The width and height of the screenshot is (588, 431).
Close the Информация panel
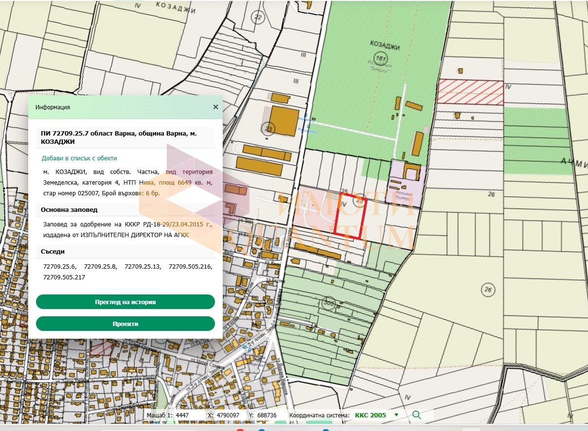click(x=215, y=107)
